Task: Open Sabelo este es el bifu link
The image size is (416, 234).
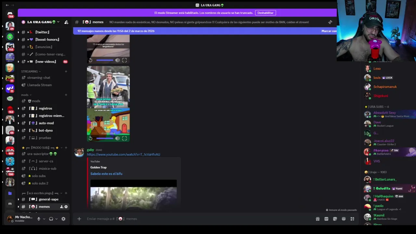Action: pos(106,174)
